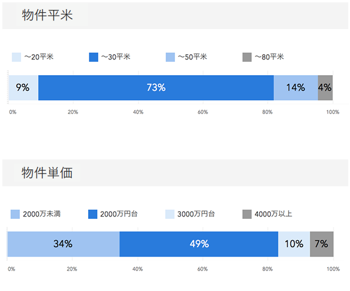Select the 14% bar segment
Image resolution: width=350 pixels, height=291 pixels.
[x=296, y=88]
